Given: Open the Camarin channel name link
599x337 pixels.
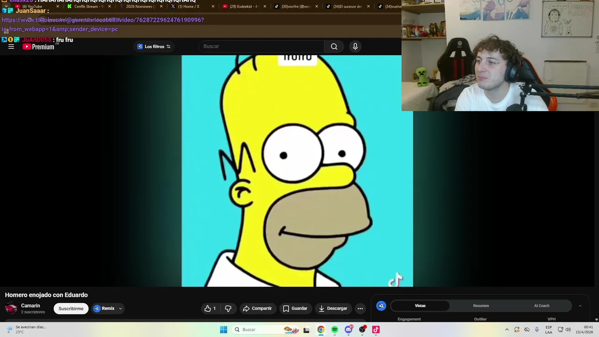Looking at the screenshot, I should (30, 306).
